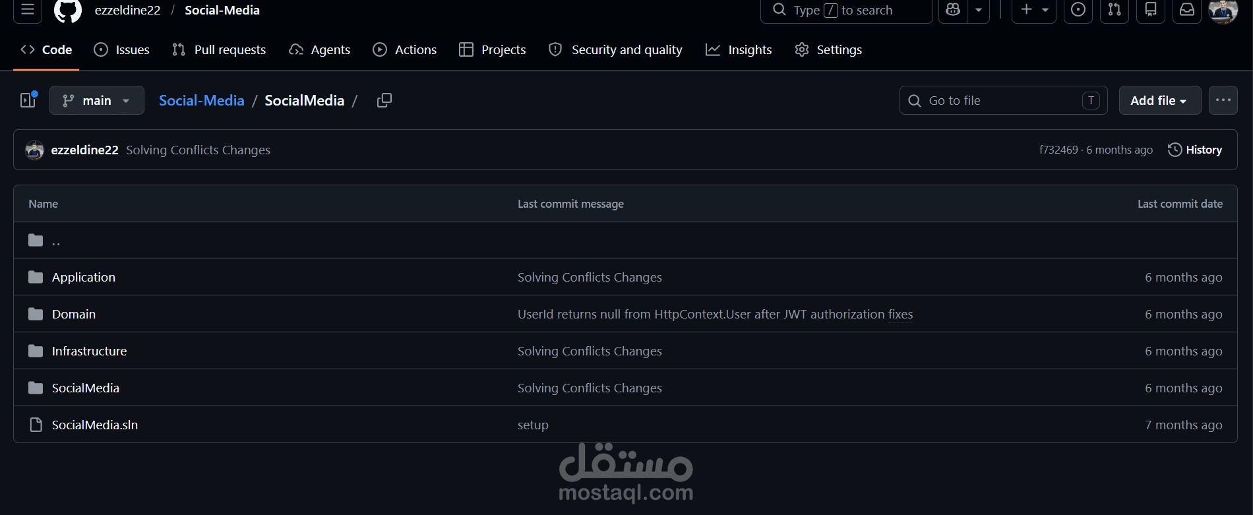This screenshot has width=1253, height=515.
Task: Open ezzeldine22 owner link in header
Action: (x=128, y=10)
